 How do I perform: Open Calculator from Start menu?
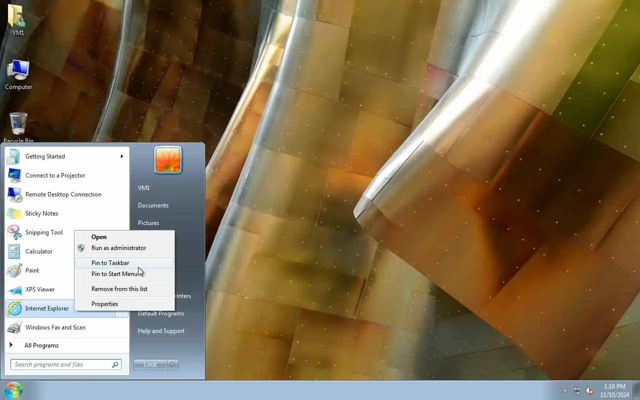point(40,251)
